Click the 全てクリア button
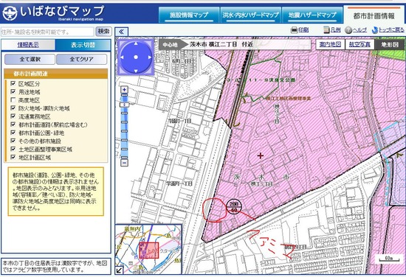 81,59
